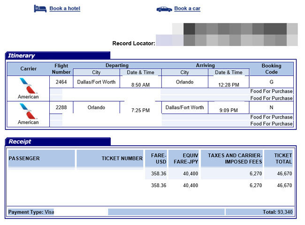
Task: Click flight number 2288
Action: coord(61,107)
